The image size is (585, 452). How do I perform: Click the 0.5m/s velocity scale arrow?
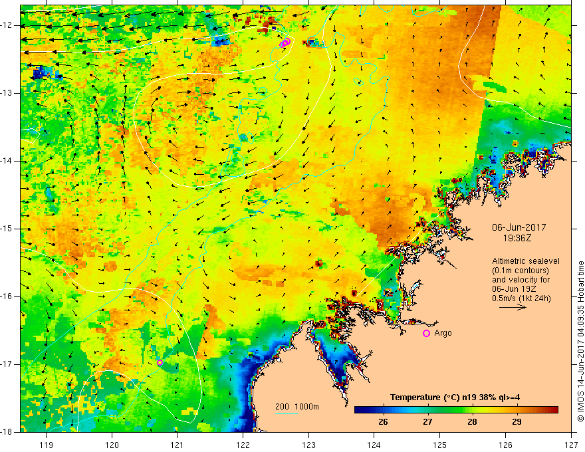click(513, 307)
